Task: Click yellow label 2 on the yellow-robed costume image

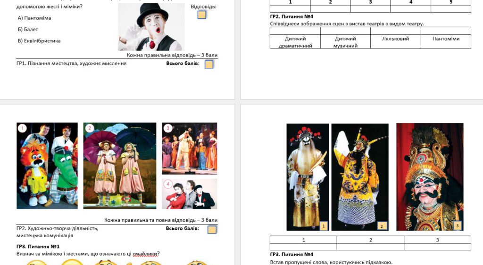Action: [382, 226]
